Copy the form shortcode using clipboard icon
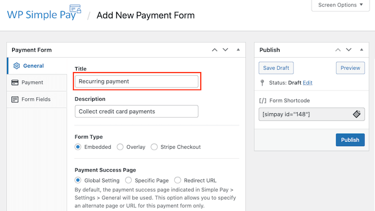The image size is (375, 211). tap(356, 114)
